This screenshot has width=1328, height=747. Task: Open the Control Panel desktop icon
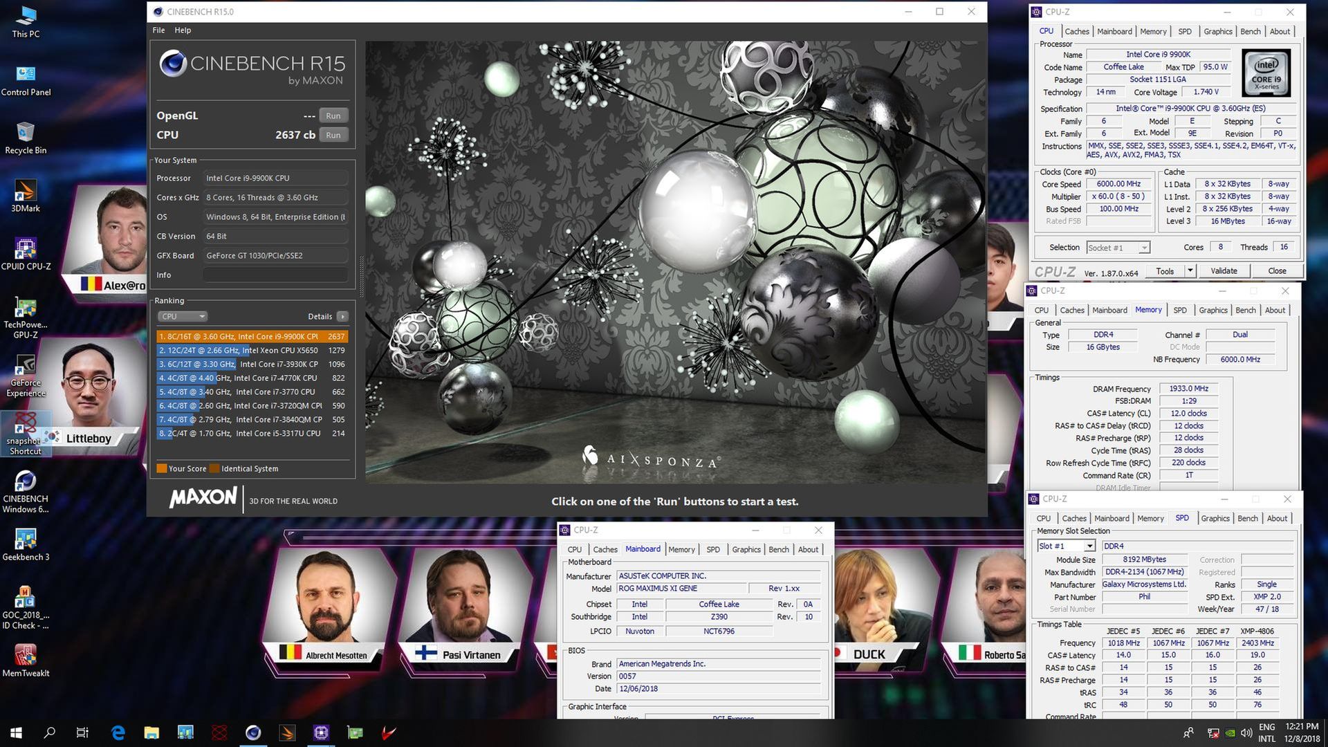tap(26, 80)
